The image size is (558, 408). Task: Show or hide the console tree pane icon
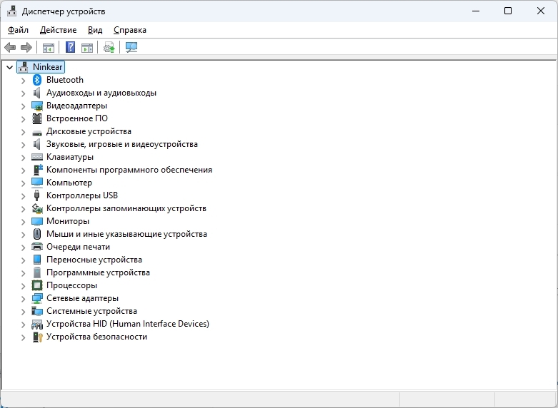click(x=49, y=47)
